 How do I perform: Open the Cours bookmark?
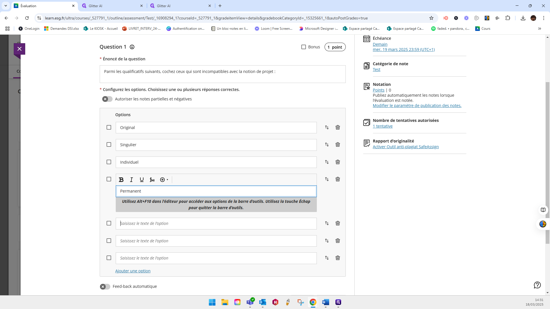[x=483, y=29]
